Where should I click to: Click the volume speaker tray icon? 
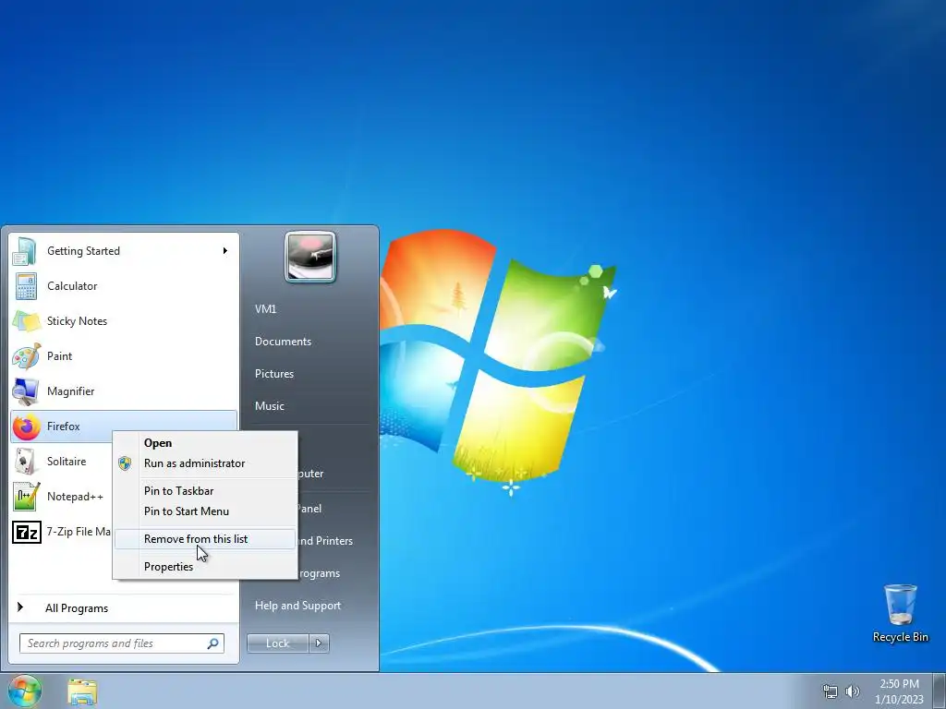(853, 691)
